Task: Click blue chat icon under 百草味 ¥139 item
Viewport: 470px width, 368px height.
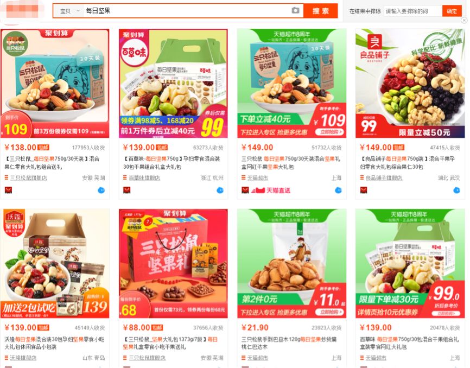Action: coord(220,190)
